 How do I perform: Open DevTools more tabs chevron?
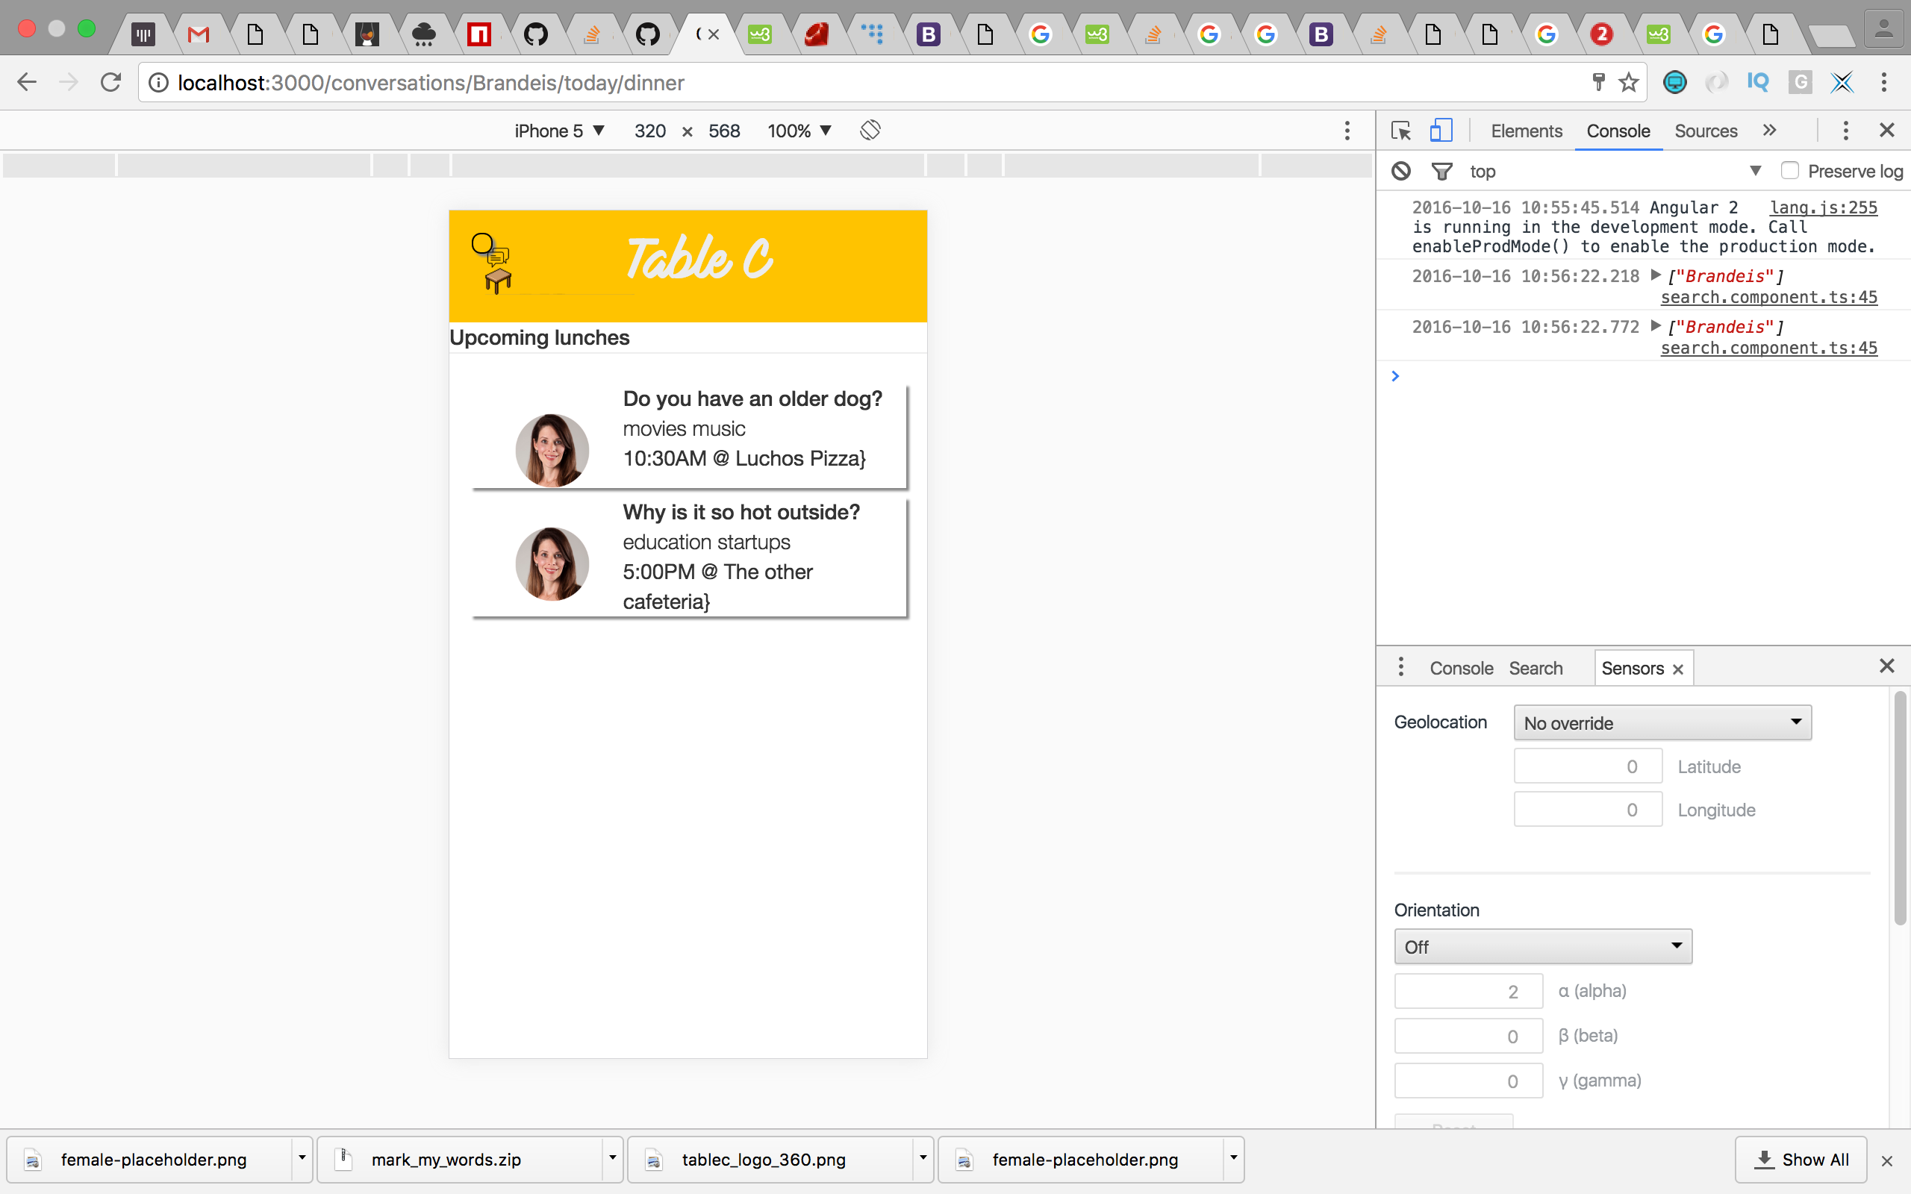pyautogui.click(x=1770, y=131)
